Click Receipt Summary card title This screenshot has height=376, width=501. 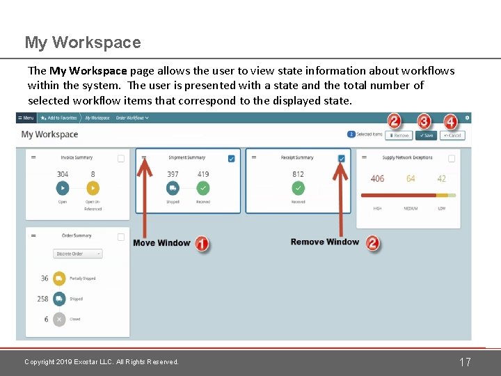coord(297,157)
